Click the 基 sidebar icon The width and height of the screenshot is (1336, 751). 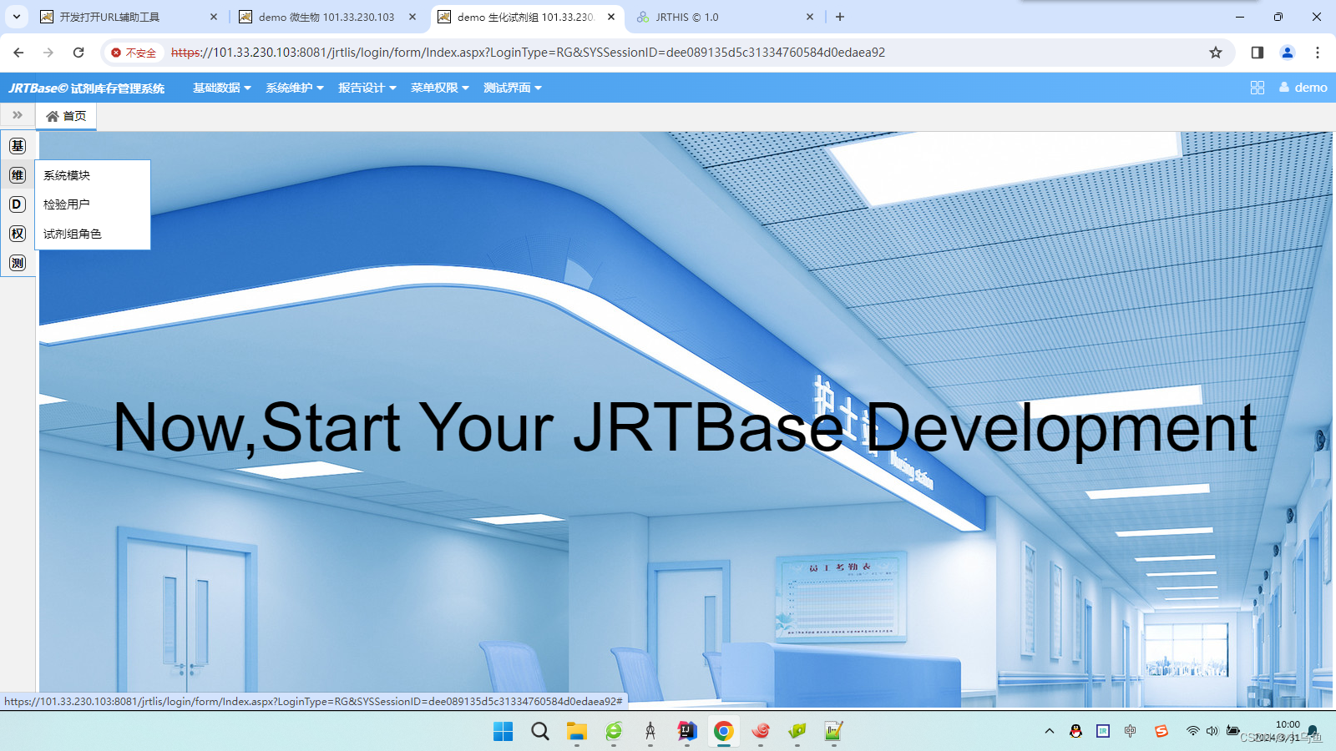tap(18, 146)
